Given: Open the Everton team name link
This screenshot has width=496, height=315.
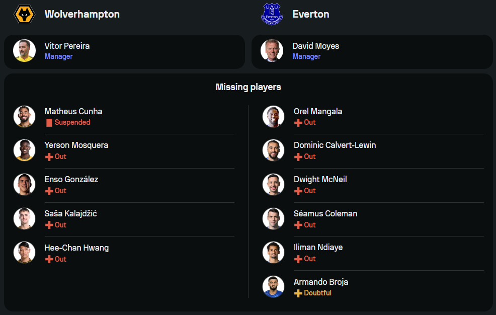Looking at the screenshot, I should (311, 14).
